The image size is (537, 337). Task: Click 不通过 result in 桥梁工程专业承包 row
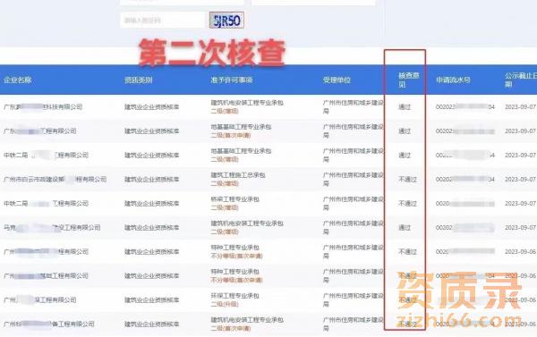point(407,204)
